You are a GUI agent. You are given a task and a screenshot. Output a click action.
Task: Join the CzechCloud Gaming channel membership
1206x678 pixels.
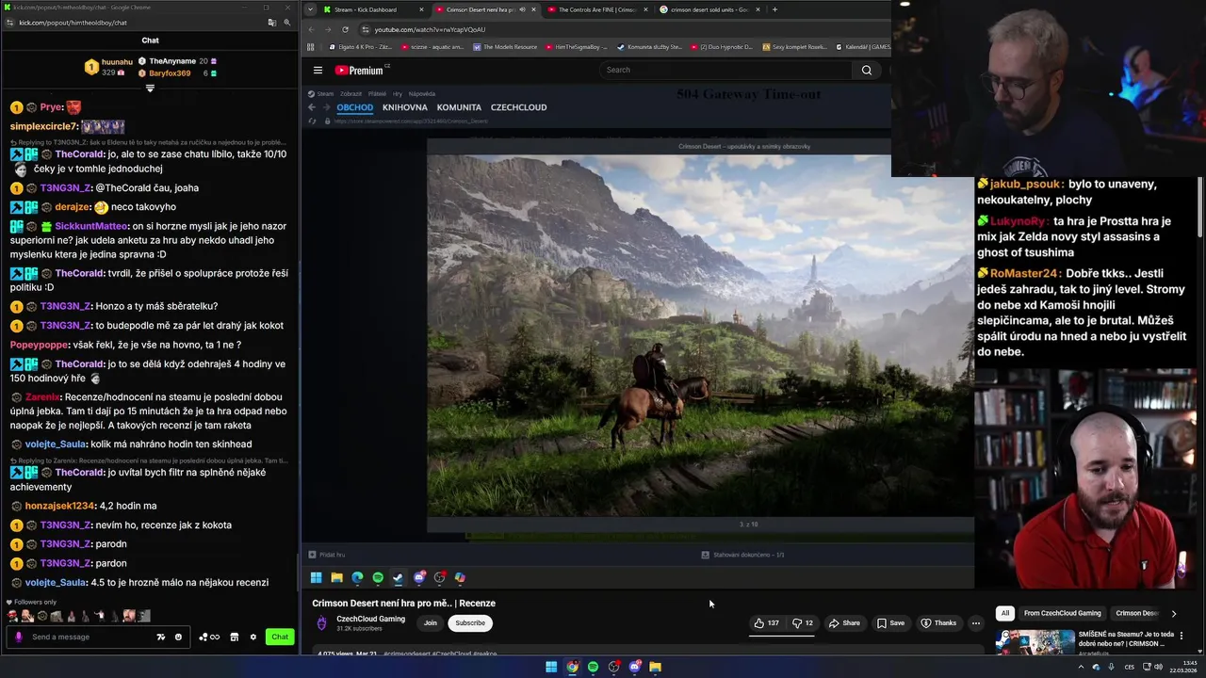coord(430,622)
